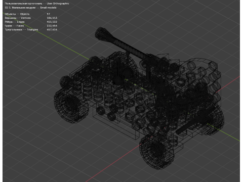This screenshot has height=182, width=243.
Task: Click the edges count value 451,132
Action: [52, 22]
